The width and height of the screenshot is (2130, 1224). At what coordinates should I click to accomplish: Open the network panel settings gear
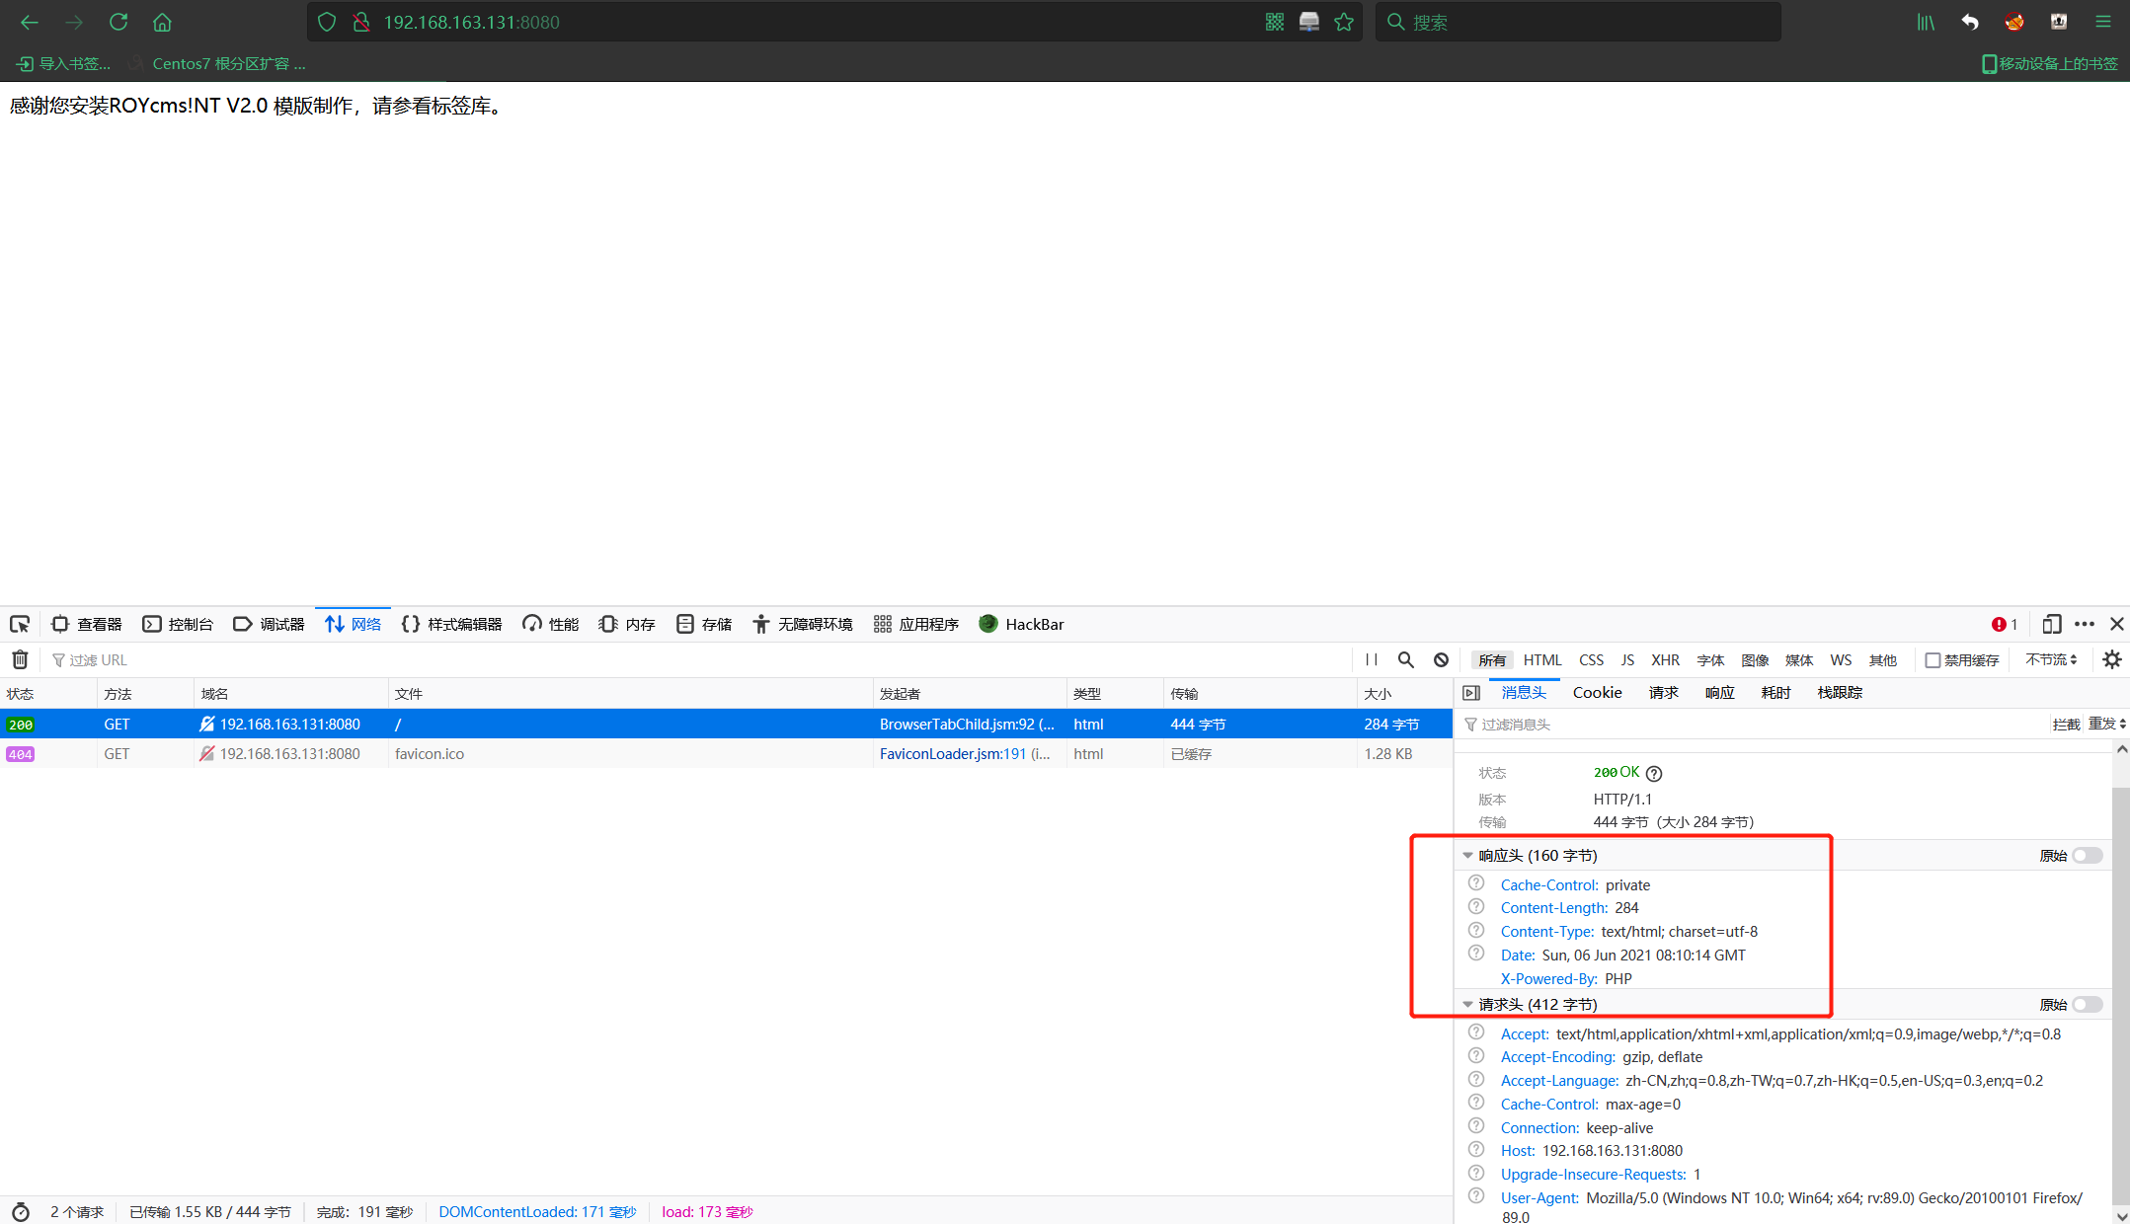tap(2111, 659)
